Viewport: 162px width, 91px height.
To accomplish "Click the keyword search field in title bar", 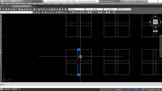I will pos(110,1).
